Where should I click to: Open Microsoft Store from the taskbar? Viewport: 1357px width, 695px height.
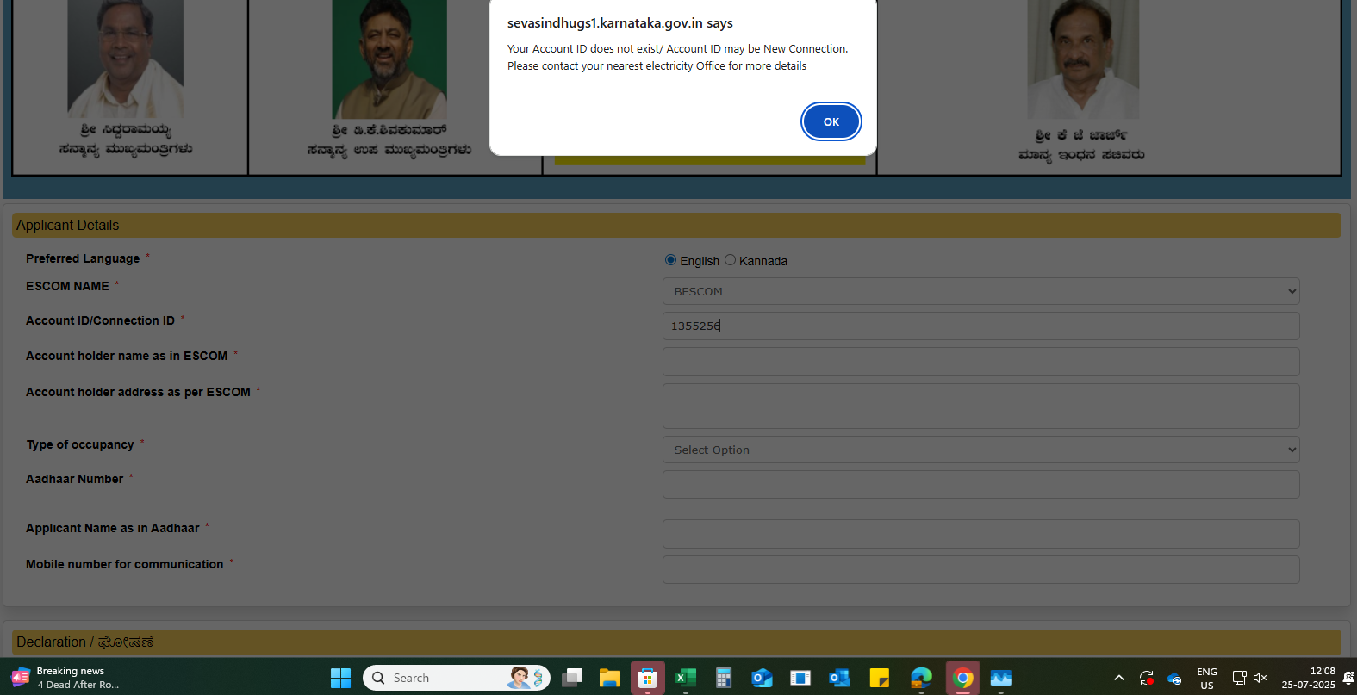(x=648, y=678)
